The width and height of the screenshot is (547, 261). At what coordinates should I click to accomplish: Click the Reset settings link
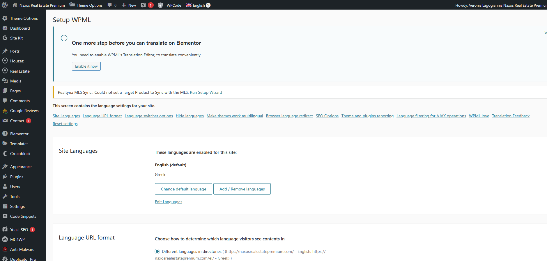(65, 124)
